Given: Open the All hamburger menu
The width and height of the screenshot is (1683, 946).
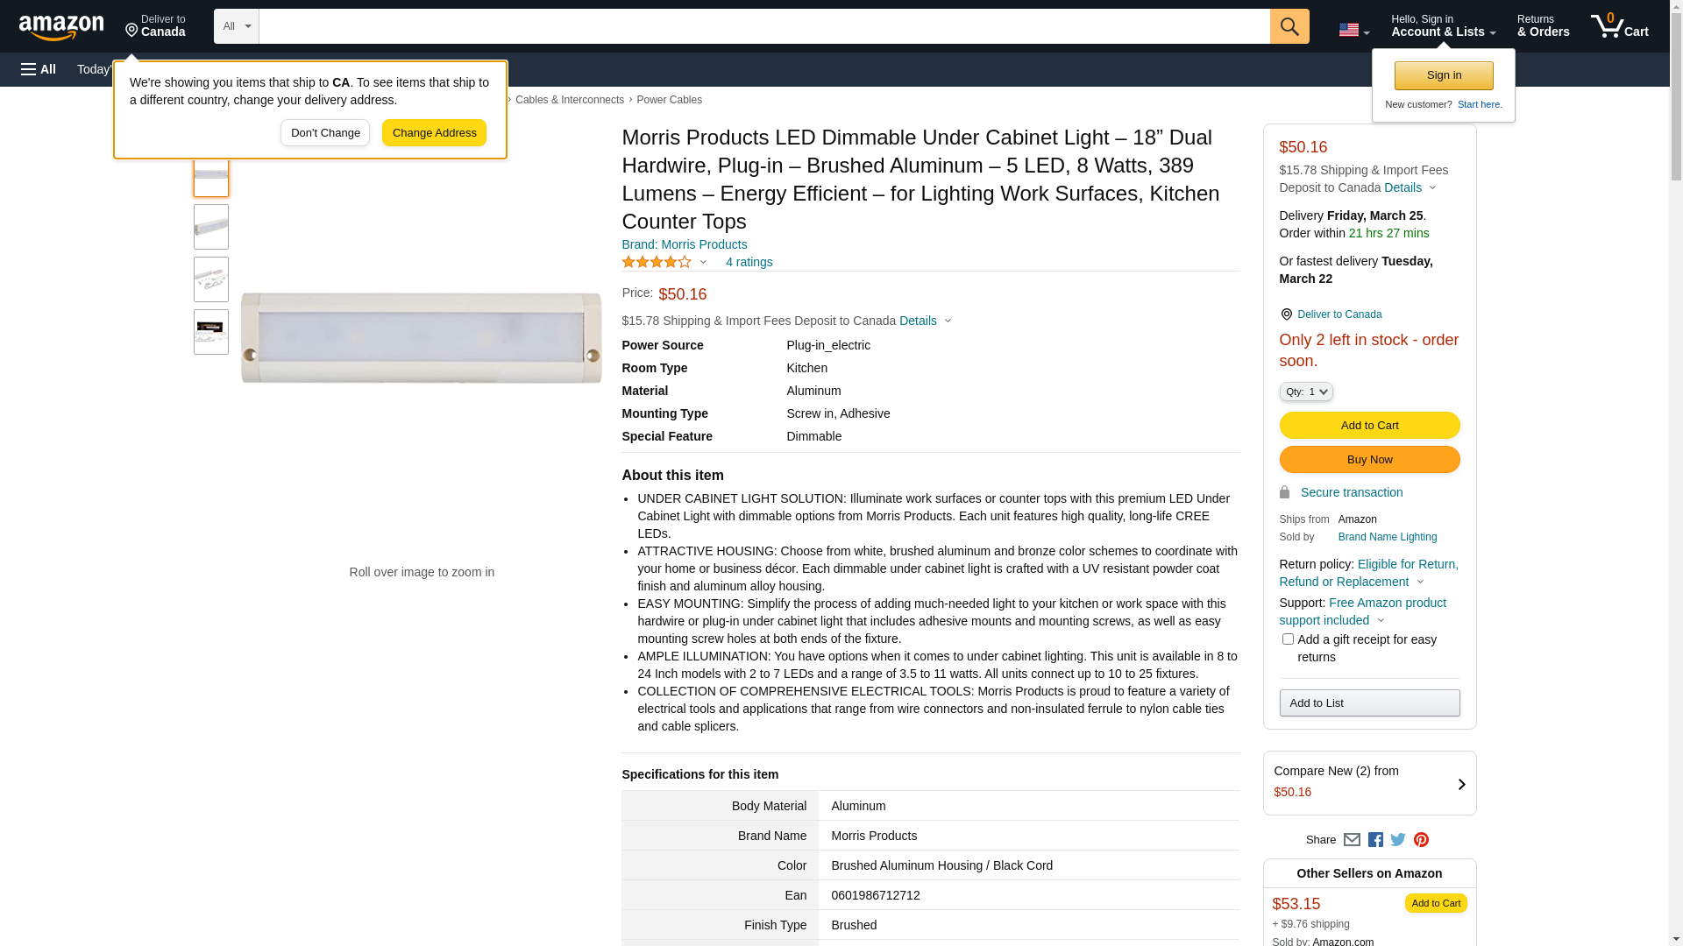Looking at the screenshot, I should point(39,69).
